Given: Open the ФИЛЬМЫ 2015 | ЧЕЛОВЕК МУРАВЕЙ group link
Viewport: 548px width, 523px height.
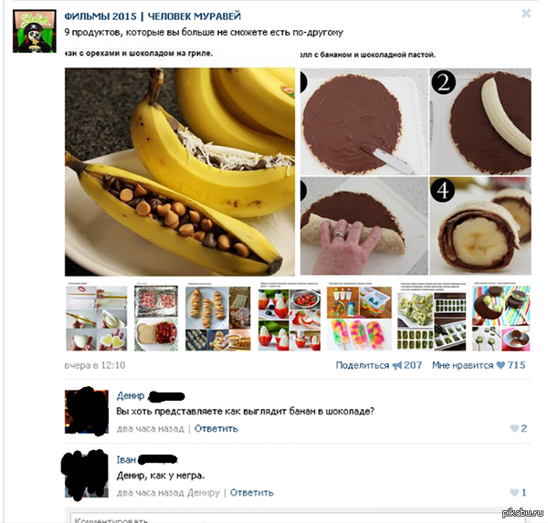Looking at the screenshot, I should [x=153, y=16].
